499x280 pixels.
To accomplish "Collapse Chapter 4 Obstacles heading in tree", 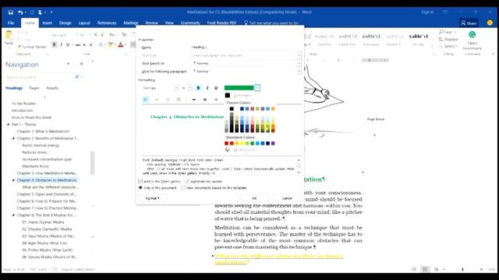I will click(x=13, y=180).
